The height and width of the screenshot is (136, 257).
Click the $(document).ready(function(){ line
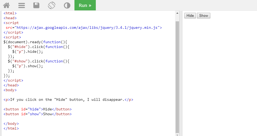tap(35, 42)
